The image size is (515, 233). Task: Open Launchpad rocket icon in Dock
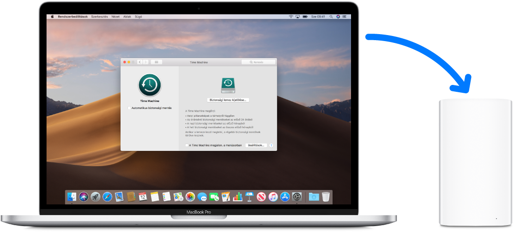96,197
